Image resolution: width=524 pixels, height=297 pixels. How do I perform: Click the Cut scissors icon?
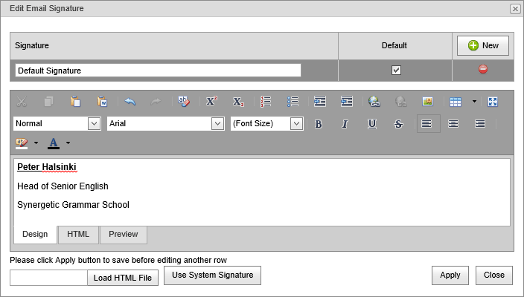pos(22,101)
